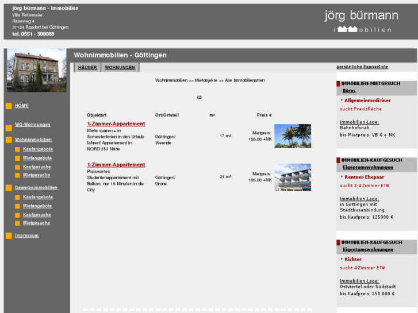Open the Büros link under Mietgesuch
This screenshot has height=313, width=418.
tap(349, 91)
